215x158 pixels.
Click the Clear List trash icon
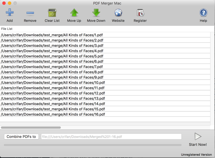click(52, 13)
